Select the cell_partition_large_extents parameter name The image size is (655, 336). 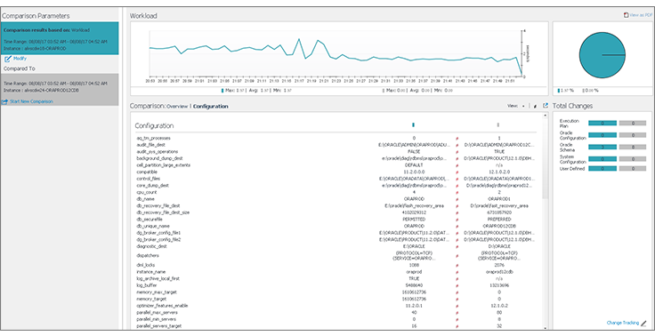click(164, 165)
